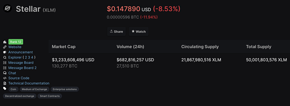
Task: Click the chat bubble icon
Action: point(5,73)
